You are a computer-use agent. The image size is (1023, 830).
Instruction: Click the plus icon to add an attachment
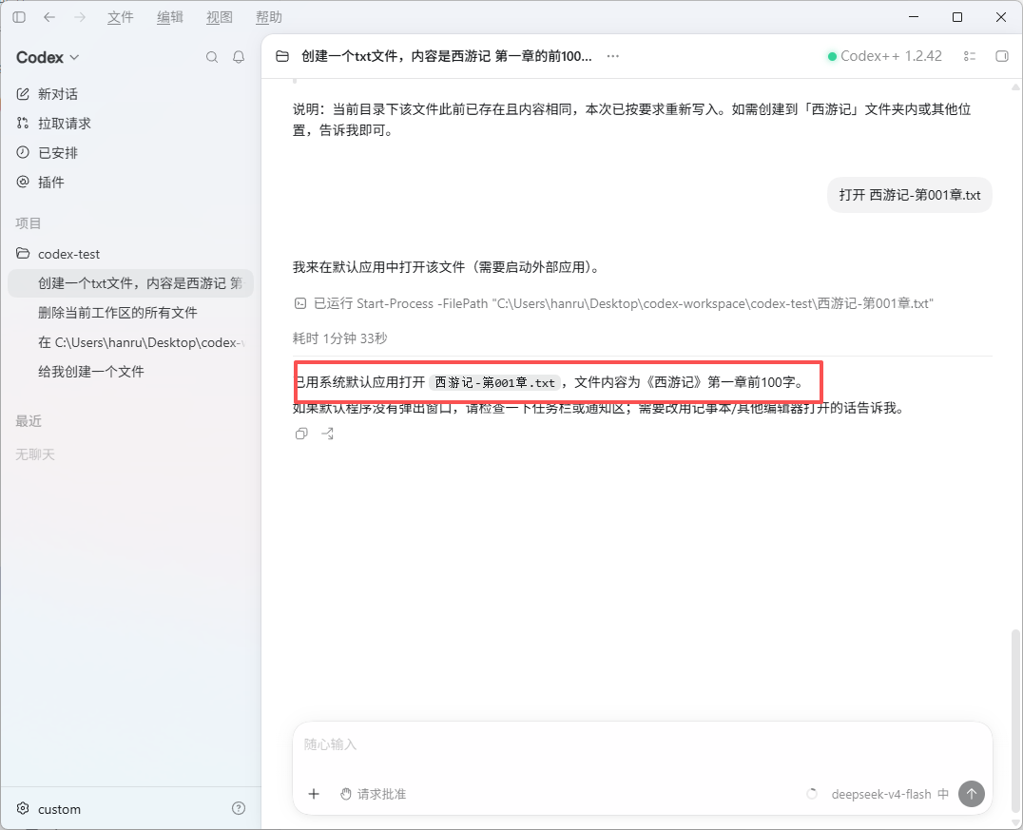(314, 794)
